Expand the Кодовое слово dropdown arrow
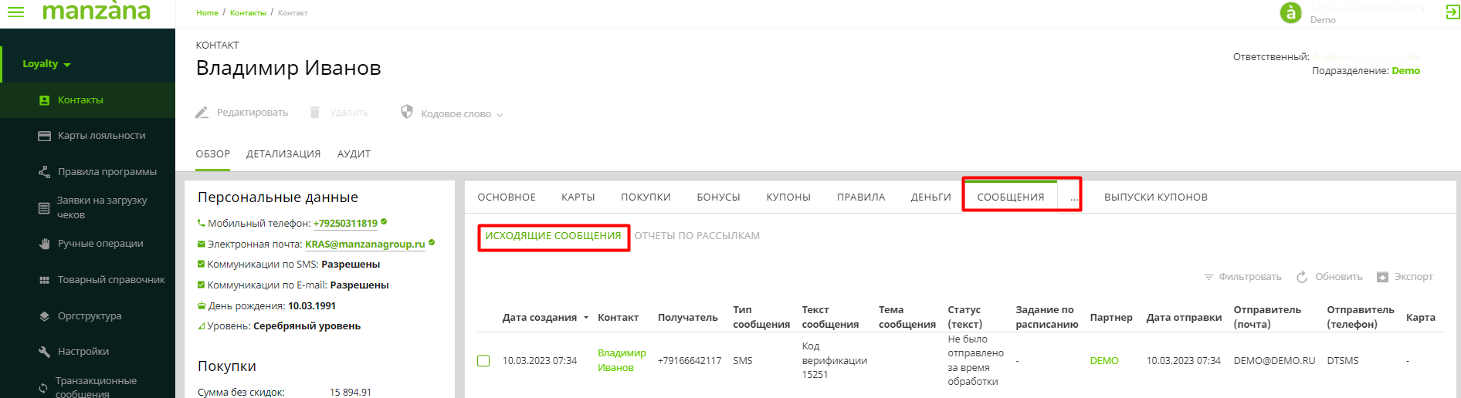The image size is (1461, 398). coord(500,115)
